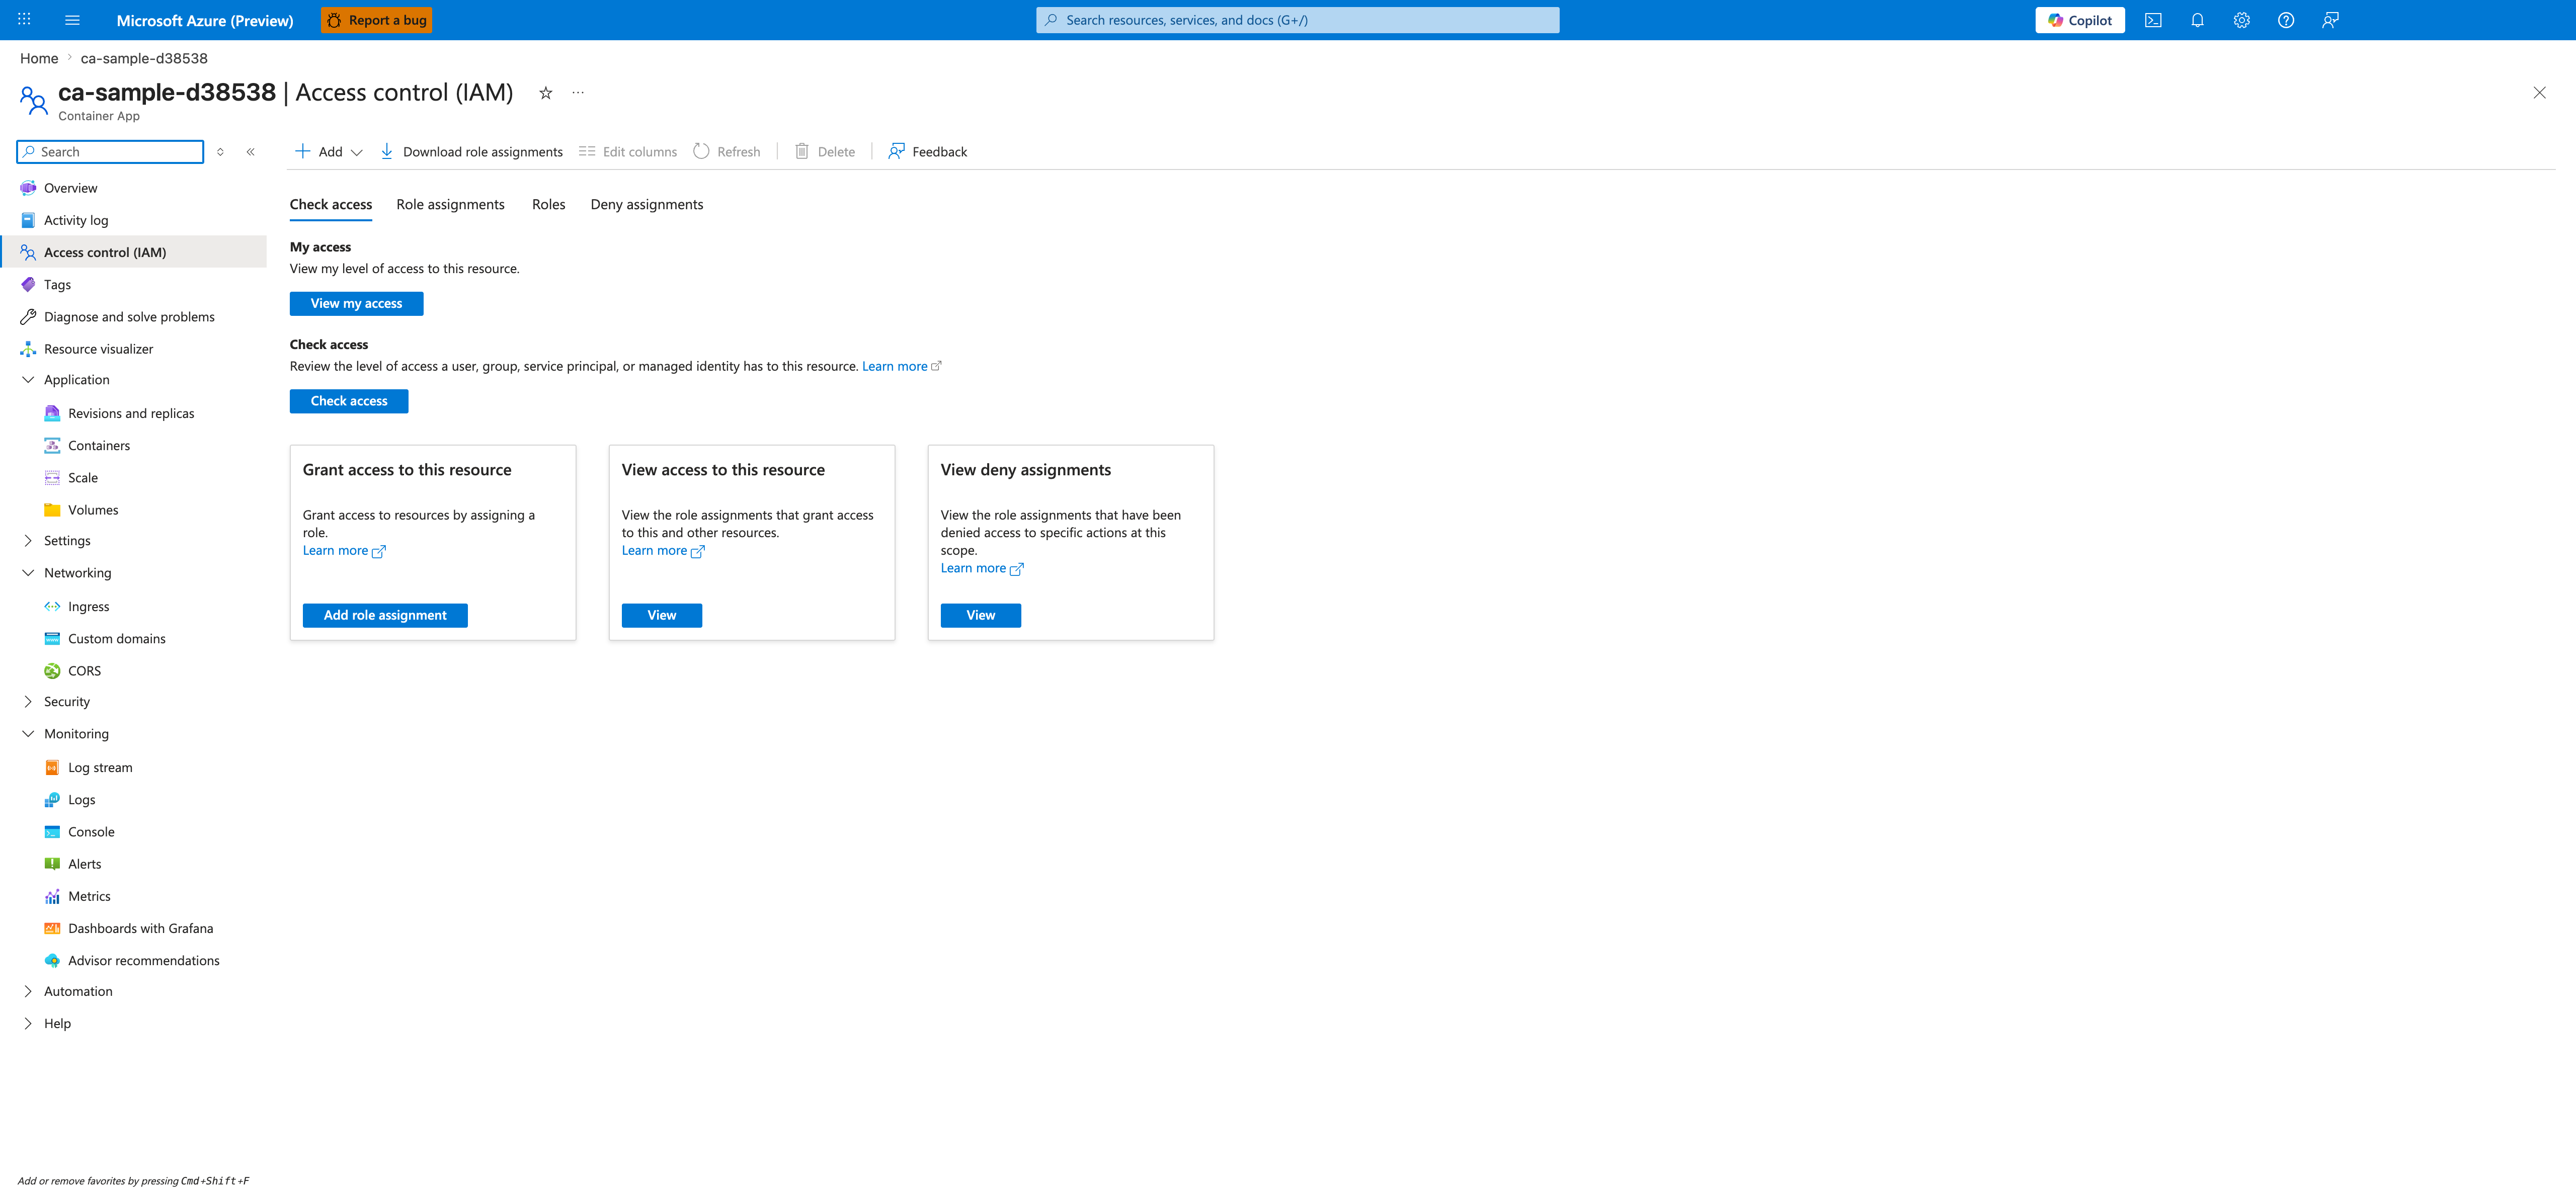Image resolution: width=2576 pixels, height=1191 pixels.
Task: Open Learn more in View access card
Action: pos(663,551)
